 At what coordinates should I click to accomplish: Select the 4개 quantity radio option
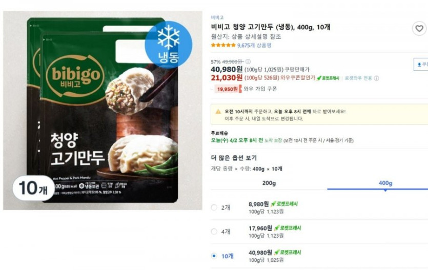(214, 232)
